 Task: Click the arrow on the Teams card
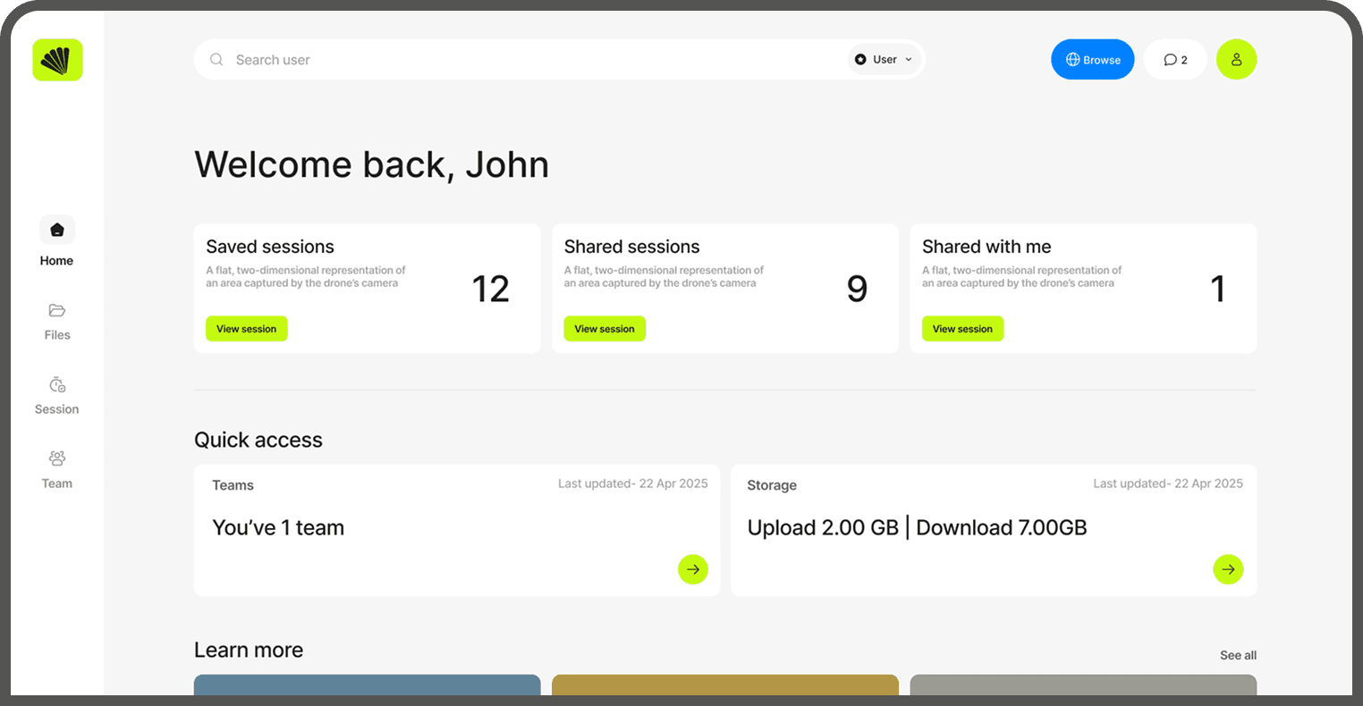click(x=693, y=569)
